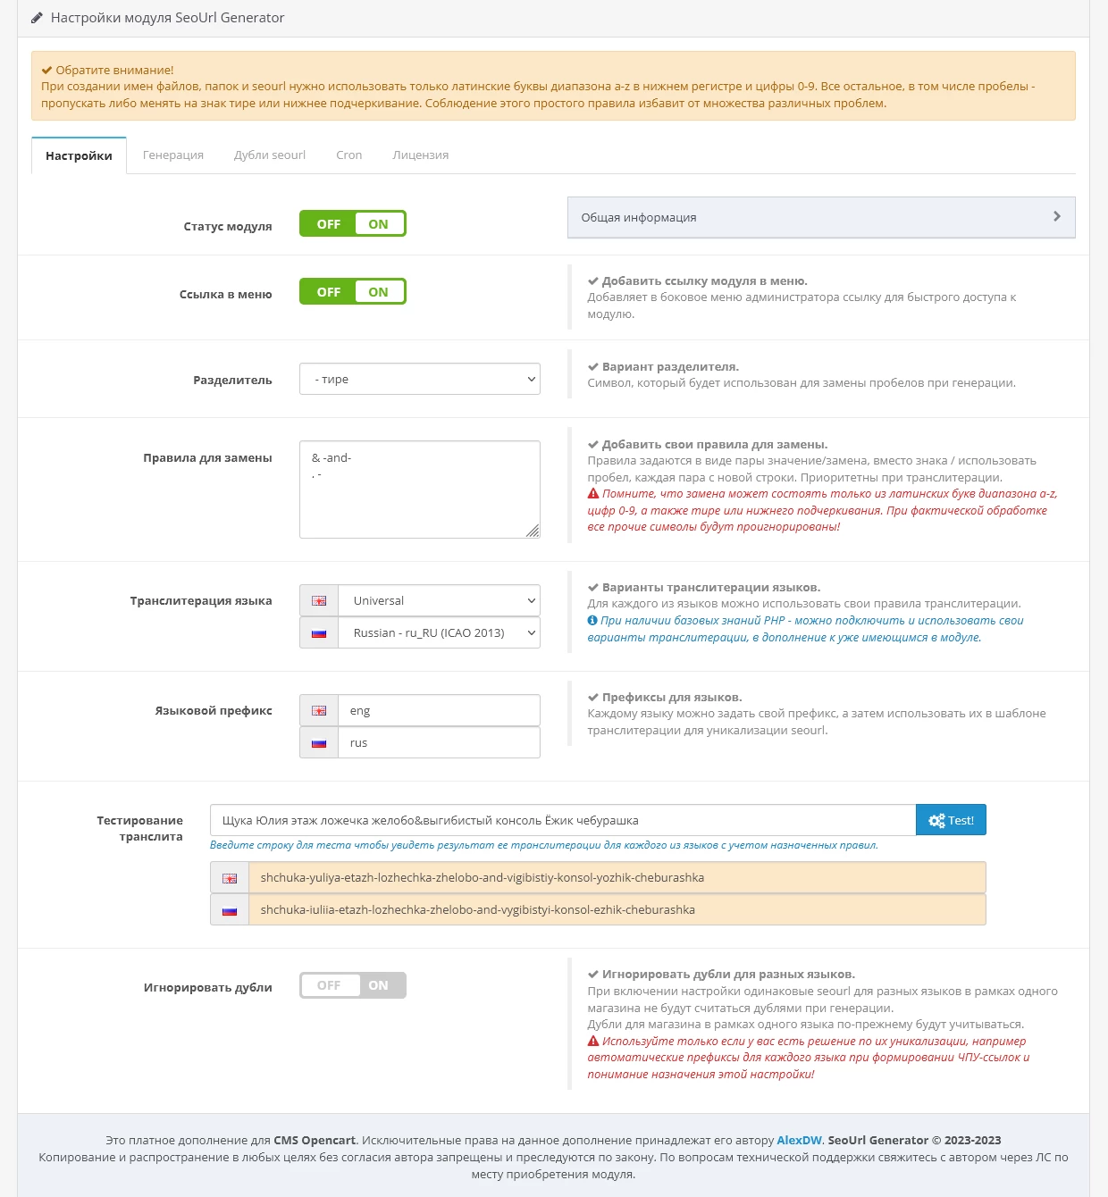Enable the Игнорировать дубли switch
1108x1197 pixels.
[353, 985]
